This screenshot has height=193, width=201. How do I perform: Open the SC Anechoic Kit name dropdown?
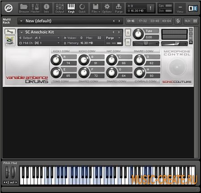21,32
